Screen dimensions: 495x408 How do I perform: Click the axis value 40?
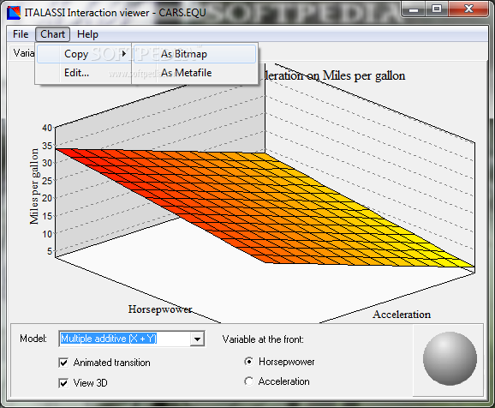[x=47, y=128]
